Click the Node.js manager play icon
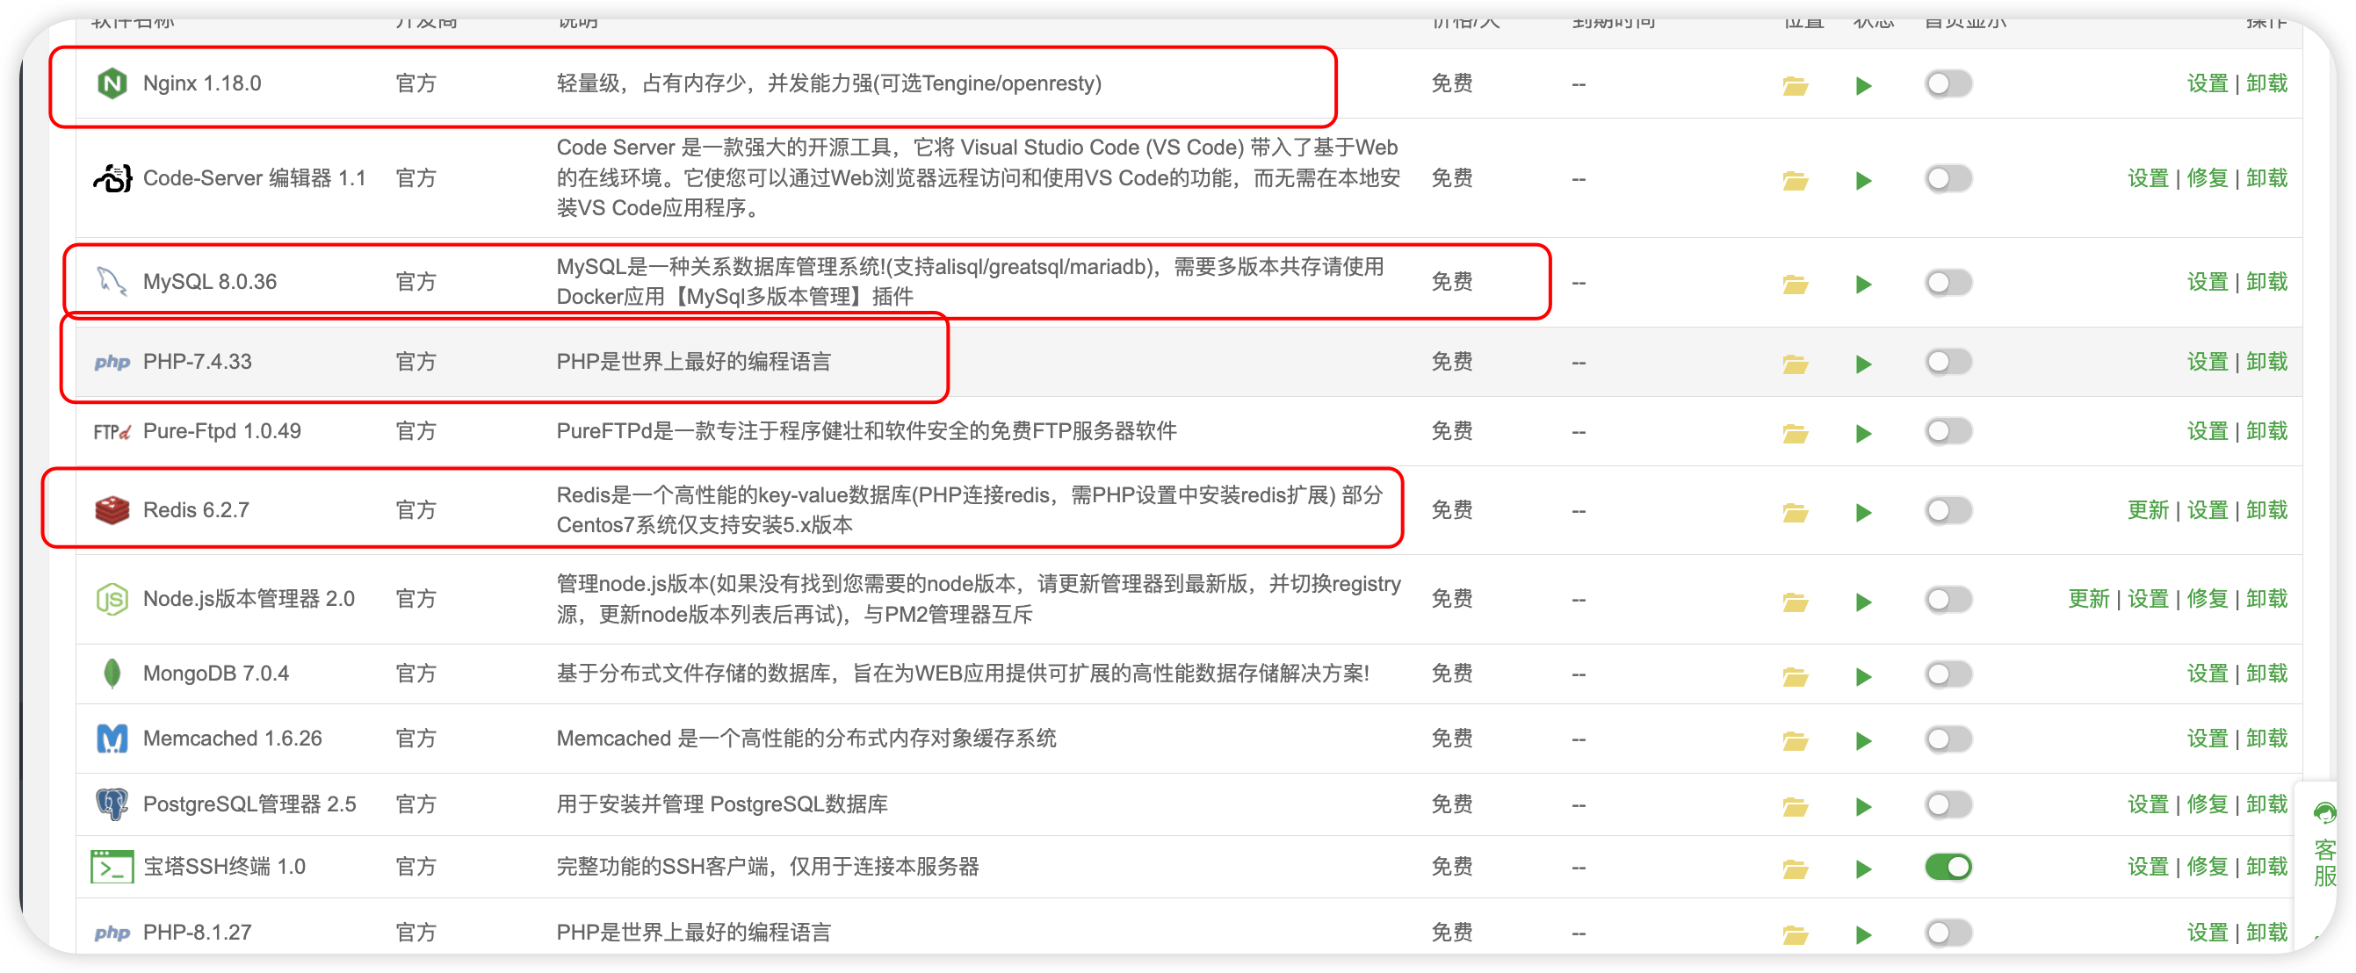The image size is (2356, 973). [x=1863, y=601]
